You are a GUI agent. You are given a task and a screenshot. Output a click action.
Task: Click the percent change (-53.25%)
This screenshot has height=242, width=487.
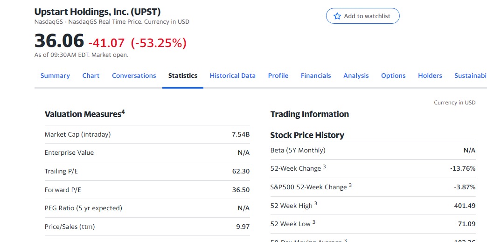pyautogui.click(x=159, y=43)
